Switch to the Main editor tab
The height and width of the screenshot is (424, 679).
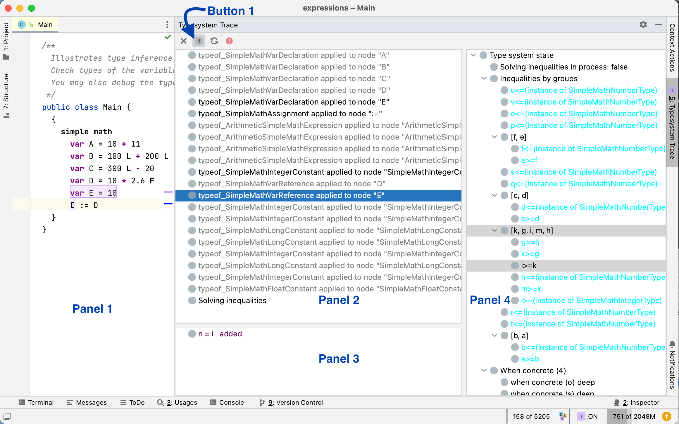coord(45,25)
